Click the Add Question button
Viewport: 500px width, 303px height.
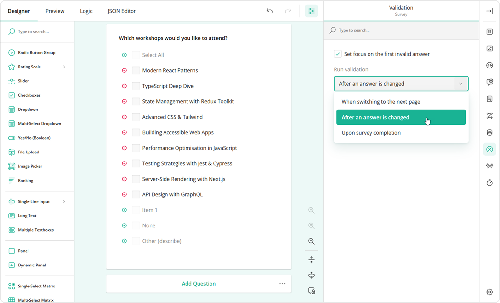pyautogui.click(x=199, y=284)
